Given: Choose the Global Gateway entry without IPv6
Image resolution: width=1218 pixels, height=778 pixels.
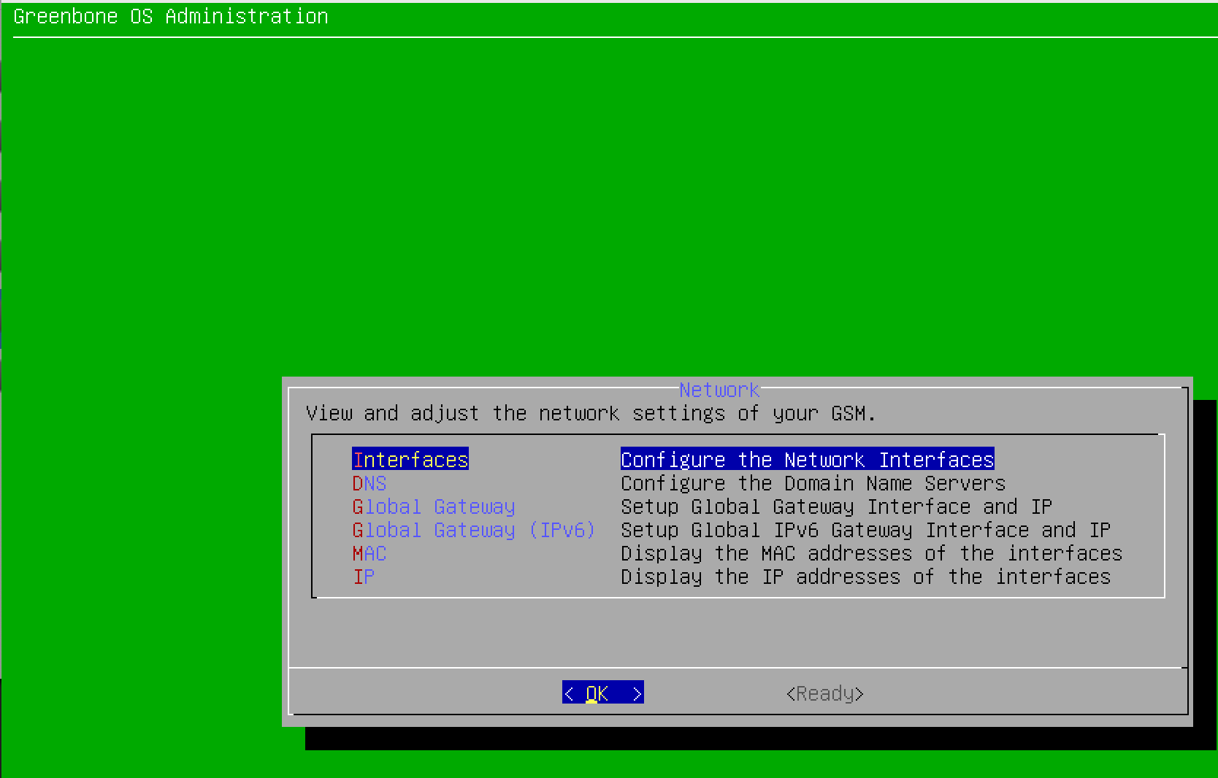Looking at the screenshot, I should tap(434, 507).
